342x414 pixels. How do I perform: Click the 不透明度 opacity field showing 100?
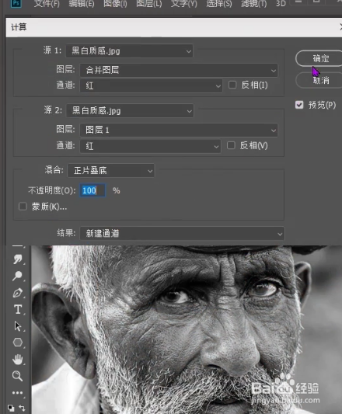[92, 190]
